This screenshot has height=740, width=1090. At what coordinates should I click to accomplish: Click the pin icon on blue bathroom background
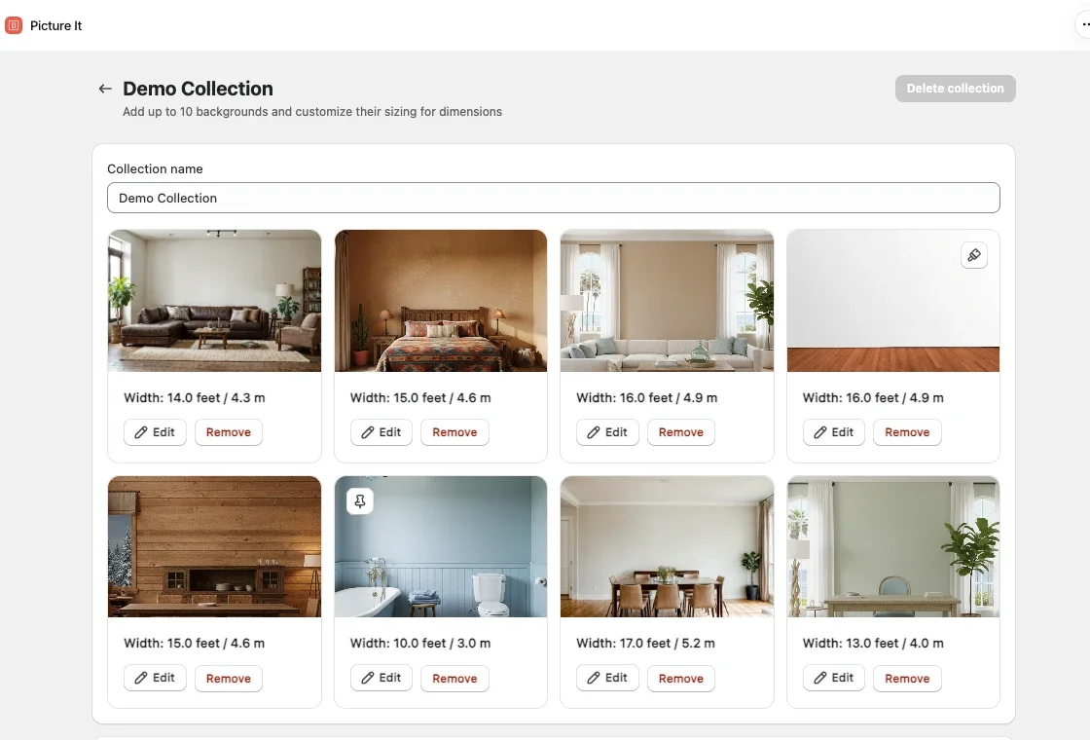pyautogui.click(x=360, y=500)
